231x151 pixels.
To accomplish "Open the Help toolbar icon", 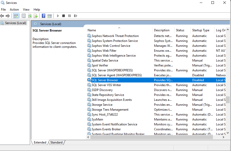I will coord(44,16).
